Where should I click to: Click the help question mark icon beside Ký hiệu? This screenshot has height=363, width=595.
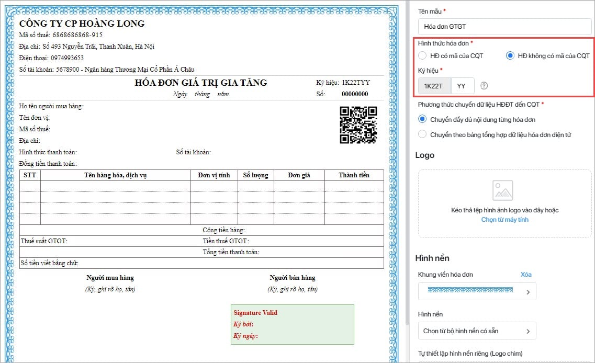pyautogui.click(x=484, y=86)
